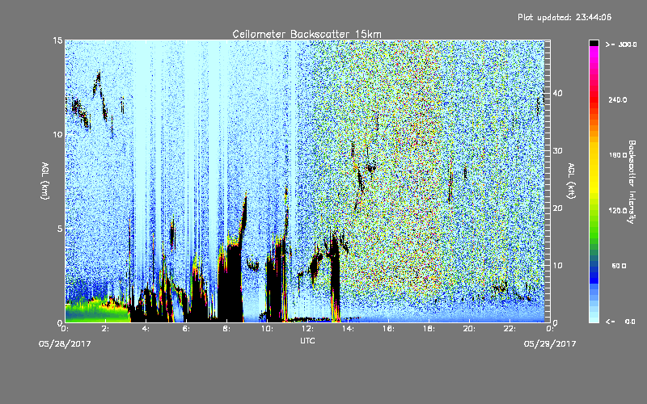Click the "30" kft tick on right axis
This screenshot has height=404, width=647.
pyautogui.click(x=557, y=151)
